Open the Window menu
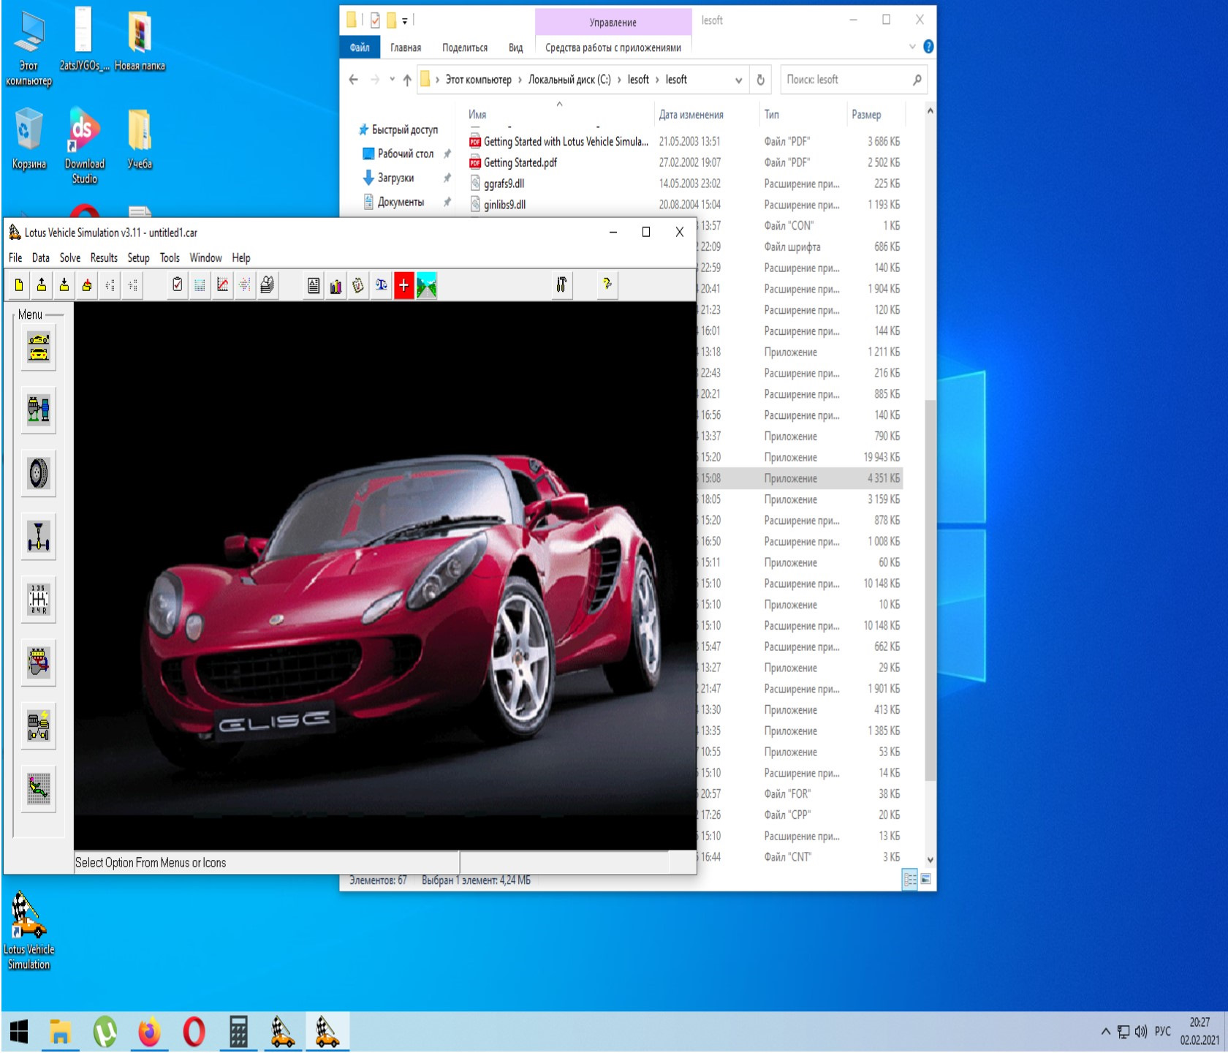The image size is (1228, 1053). point(205,257)
